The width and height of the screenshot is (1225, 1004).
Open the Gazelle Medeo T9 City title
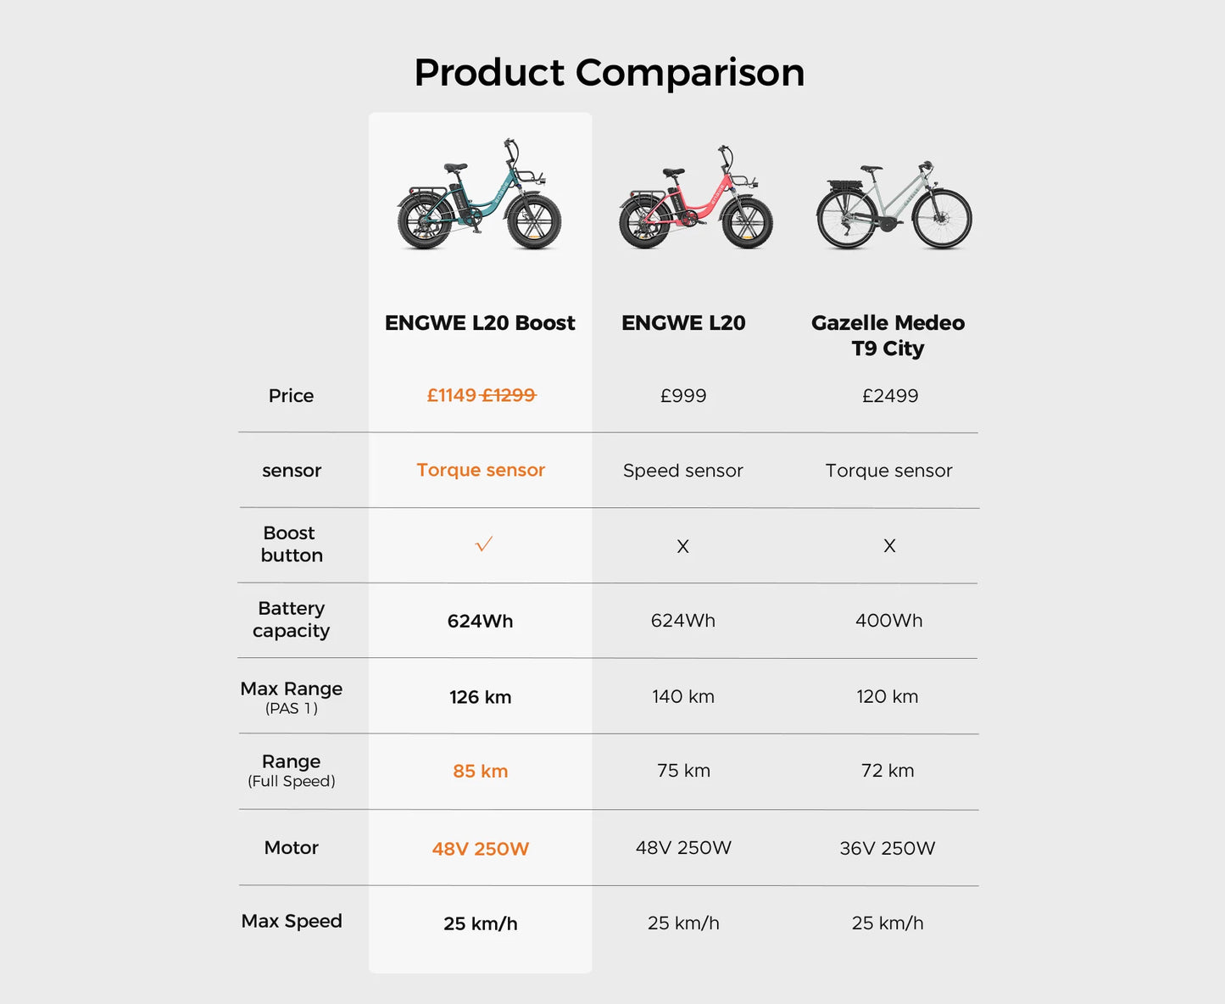point(888,336)
